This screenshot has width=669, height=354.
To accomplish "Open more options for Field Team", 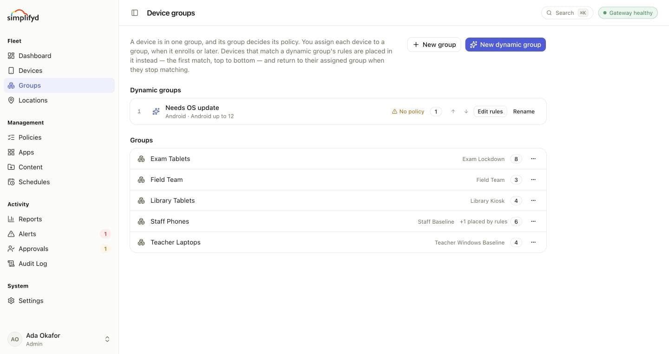I will [533, 180].
